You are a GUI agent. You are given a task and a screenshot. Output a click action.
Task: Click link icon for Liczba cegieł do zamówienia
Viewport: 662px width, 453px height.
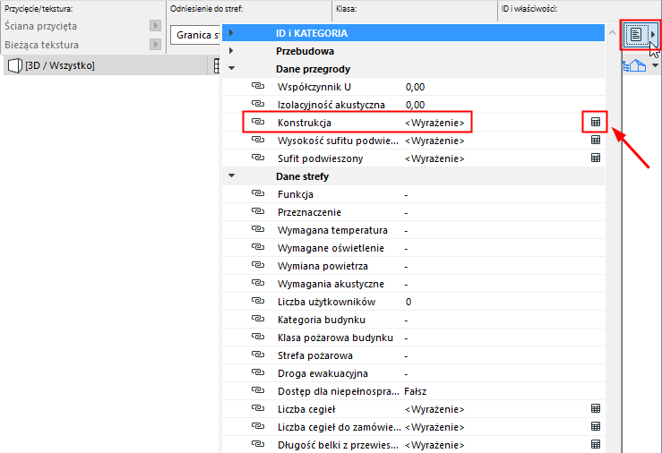click(257, 426)
